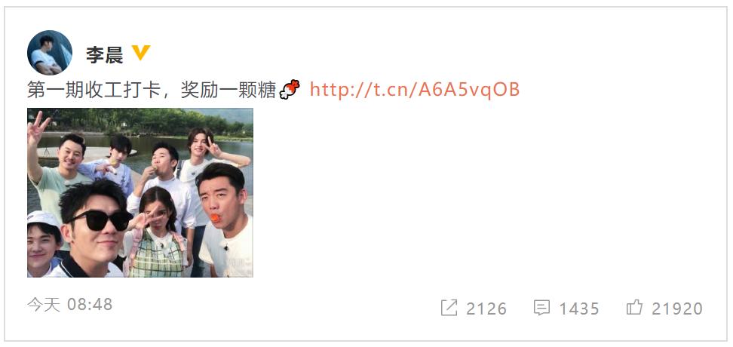Open the group selfie photo thumbnail
The image size is (733, 347).
[140, 192]
